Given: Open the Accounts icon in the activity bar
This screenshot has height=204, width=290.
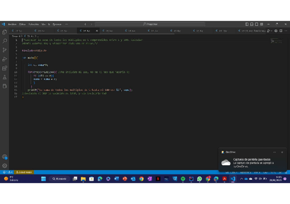Looking at the screenshot, I should [x=4, y=157].
